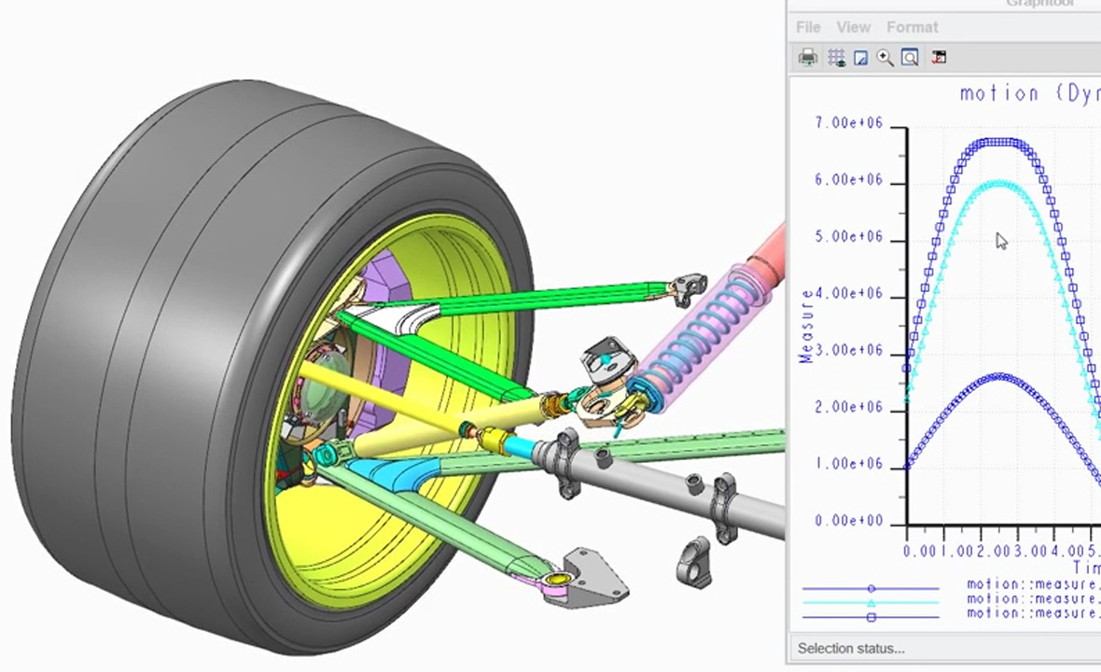Click the 'Measure' Y-axis label
The width and height of the screenshot is (1101, 672).
coord(807,325)
